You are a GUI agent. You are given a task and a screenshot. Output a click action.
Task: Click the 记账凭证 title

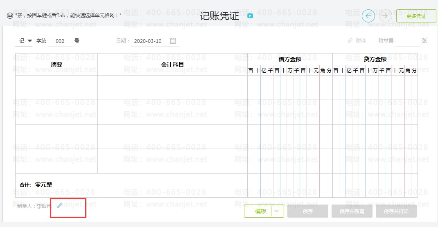pyautogui.click(x=219, y=16)
